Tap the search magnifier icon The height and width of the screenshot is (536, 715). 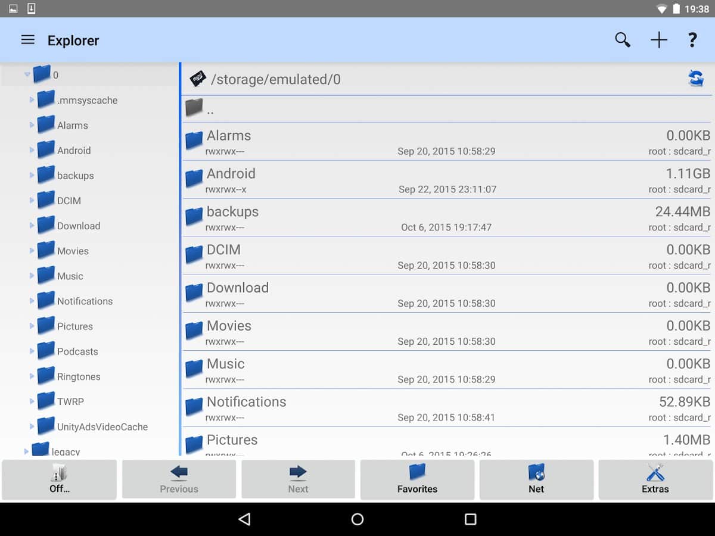point(623,40)
